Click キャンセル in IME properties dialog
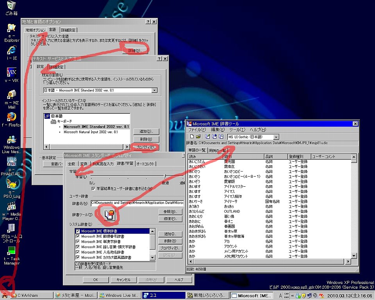Image resolution: width=375 pixels, height=300 pixels. [x=123, y=280]
